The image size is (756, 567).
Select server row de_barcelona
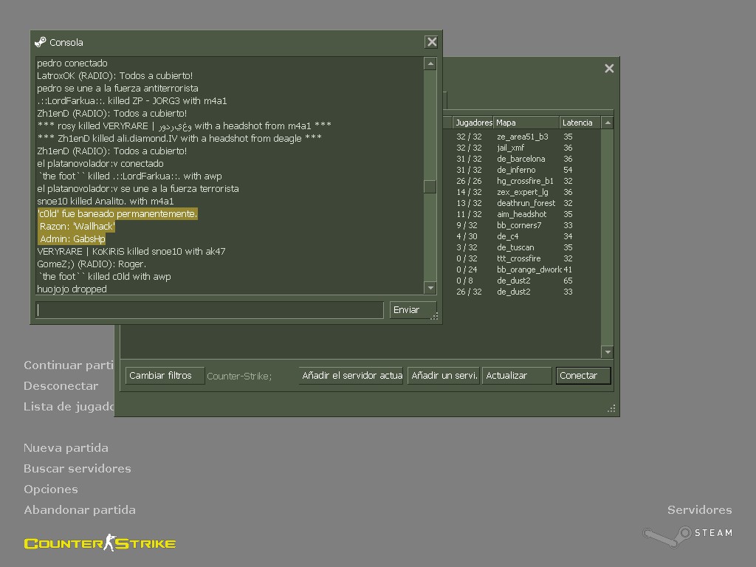tap(522, 159)
